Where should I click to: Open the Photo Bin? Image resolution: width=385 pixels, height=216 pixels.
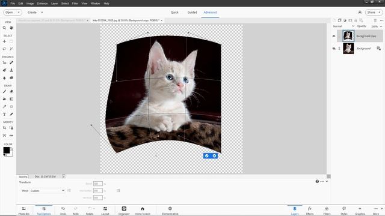click(24, 211)
